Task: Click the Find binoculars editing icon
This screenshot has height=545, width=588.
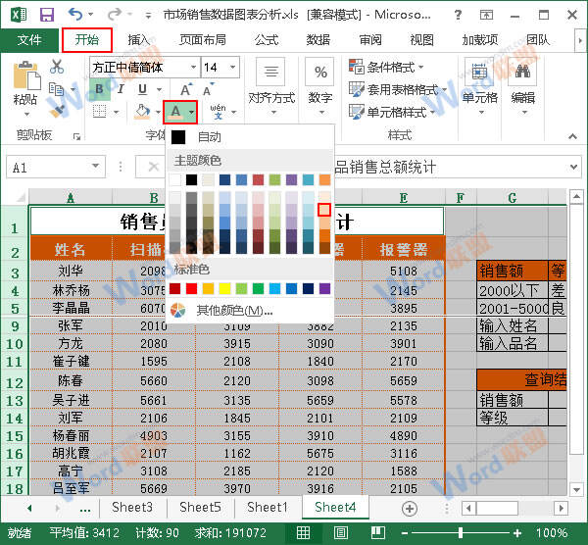Action: 523,74
